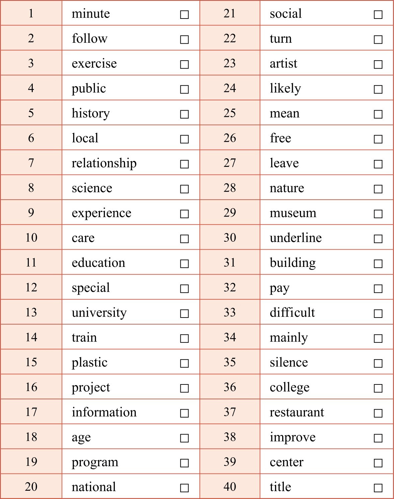Mark the "exercise" checkbox
This screenshot has height=499, width=394.
pyautogui.click(x=184, y=65)
